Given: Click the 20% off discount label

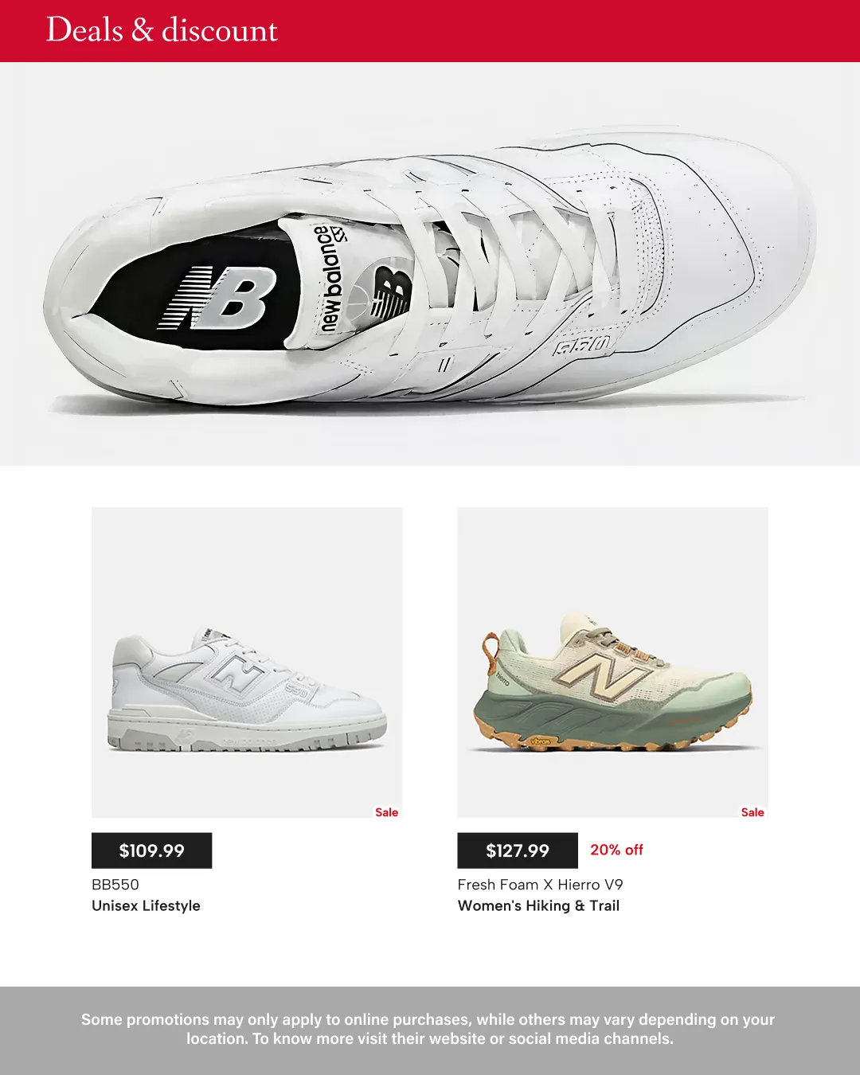Looking at the screenshot, I should coord(616,850).
